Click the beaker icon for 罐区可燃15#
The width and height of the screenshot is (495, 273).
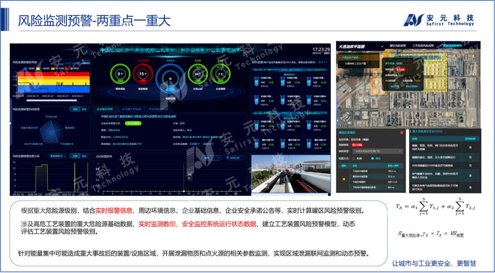282,144
